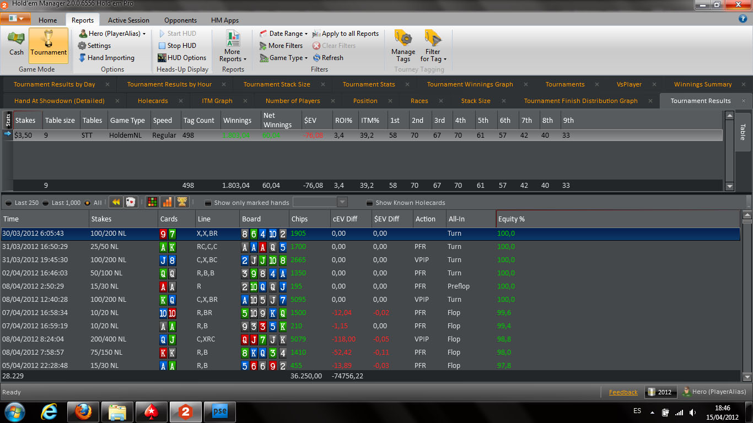
Task: Open the Date Range dropdown
Action: (x=283, y=34)
